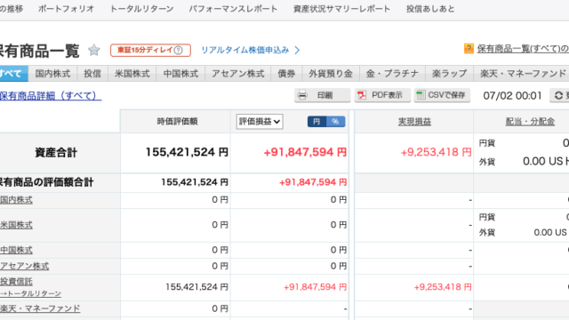
Task: Select the アセアン株式 tab
Action: (x=238, y=74)
